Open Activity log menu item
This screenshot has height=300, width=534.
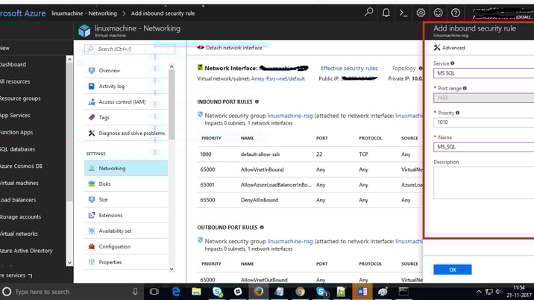[126, 87]
